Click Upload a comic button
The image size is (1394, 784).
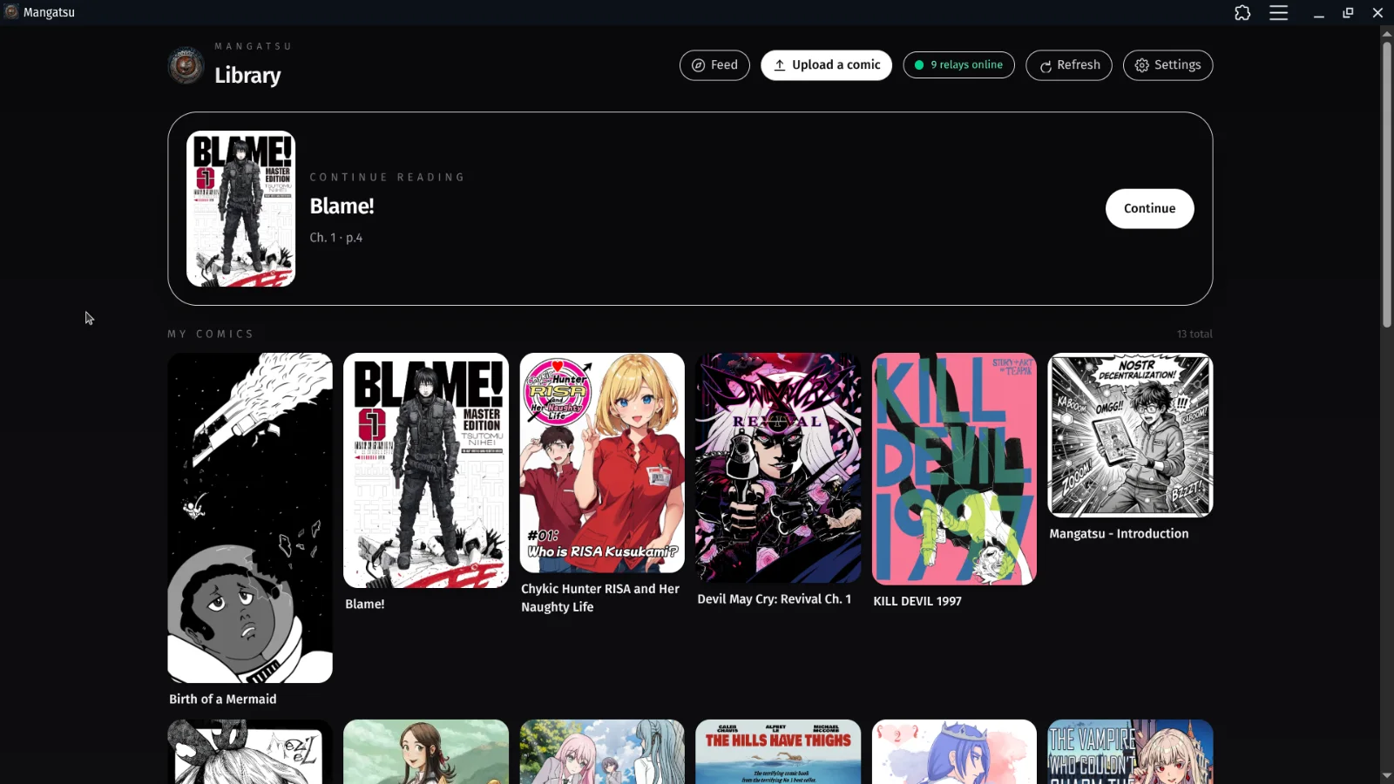pos(826,65)
